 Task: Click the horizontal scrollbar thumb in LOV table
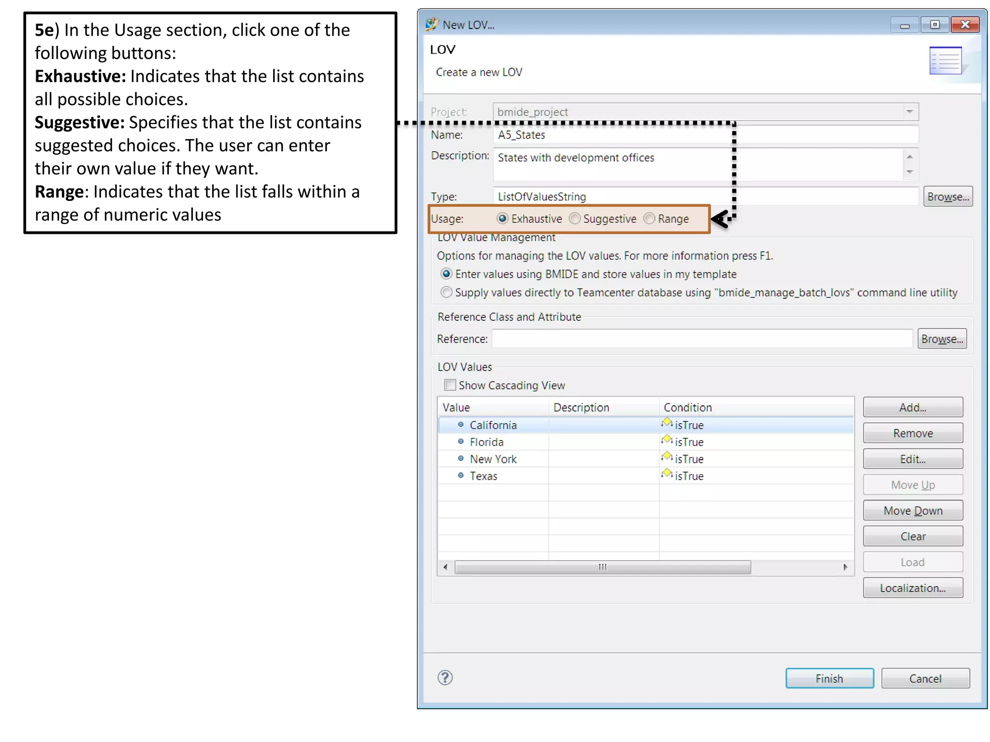point(602,567)
